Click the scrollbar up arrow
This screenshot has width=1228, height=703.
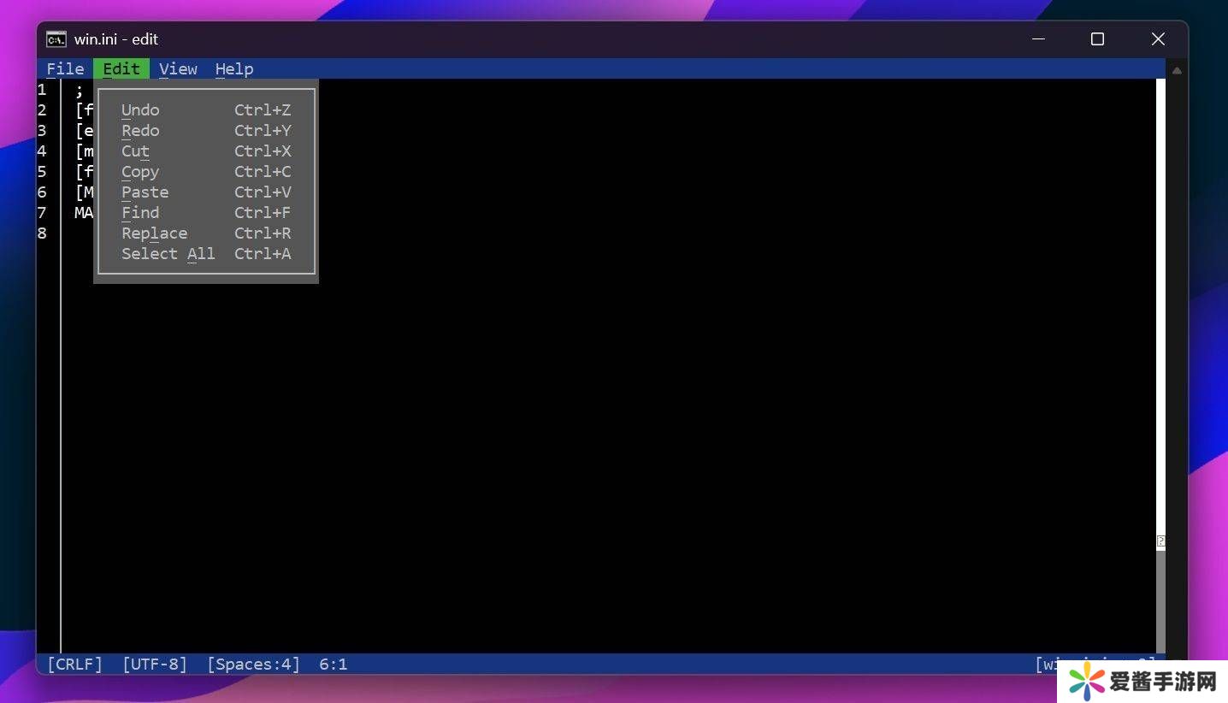[1177, 71]
